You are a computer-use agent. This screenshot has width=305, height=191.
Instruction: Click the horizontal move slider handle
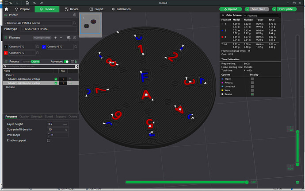point(247,182)
